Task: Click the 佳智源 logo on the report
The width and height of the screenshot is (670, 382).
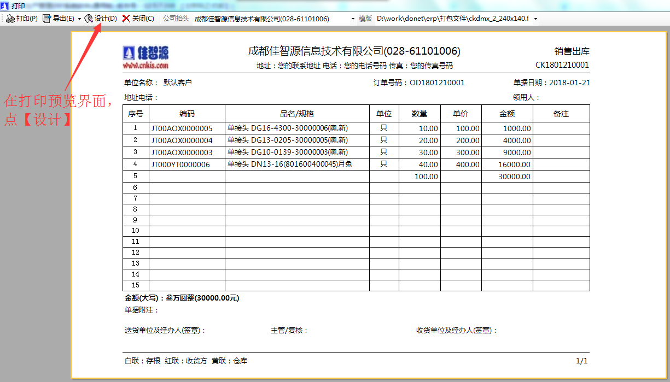Action: pos(145,53)
